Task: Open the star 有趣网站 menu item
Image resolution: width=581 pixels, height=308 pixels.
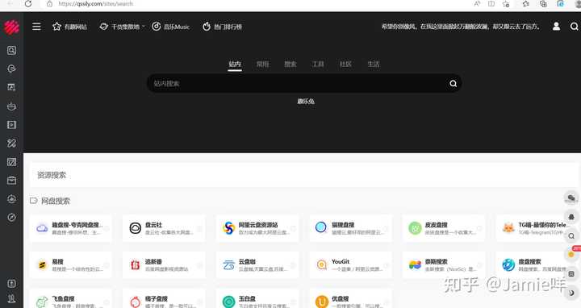Action: [x=69, y=27]
